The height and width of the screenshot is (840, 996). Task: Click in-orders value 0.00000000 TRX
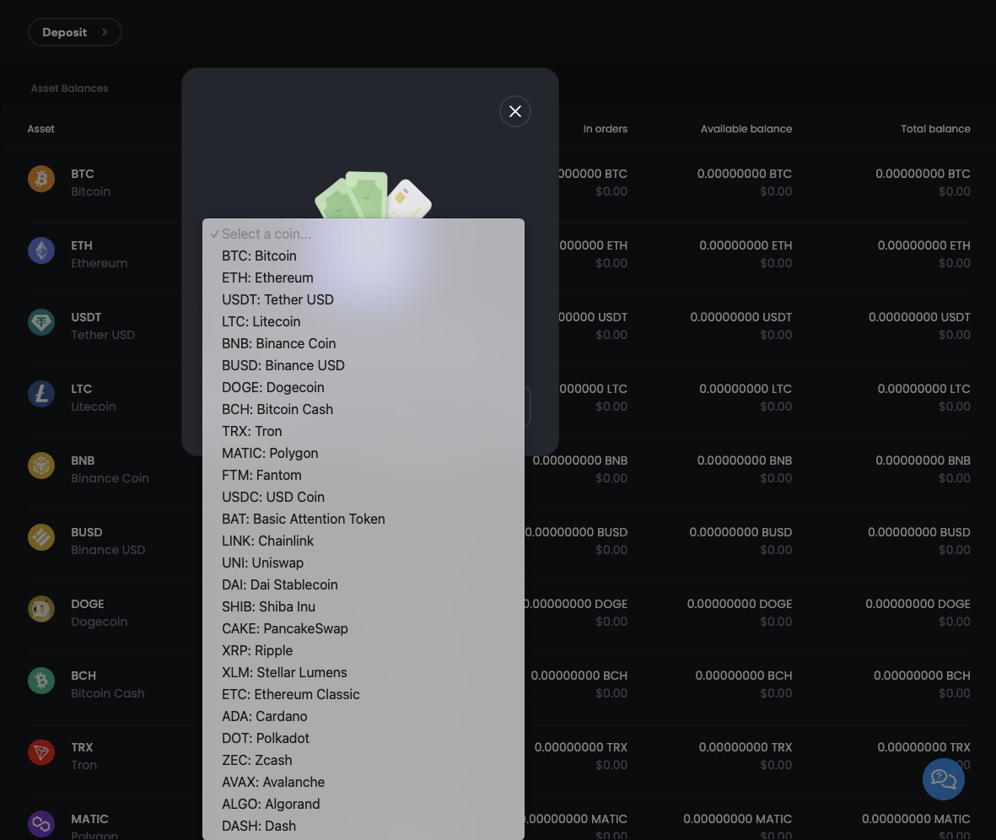tap(581, 748)
